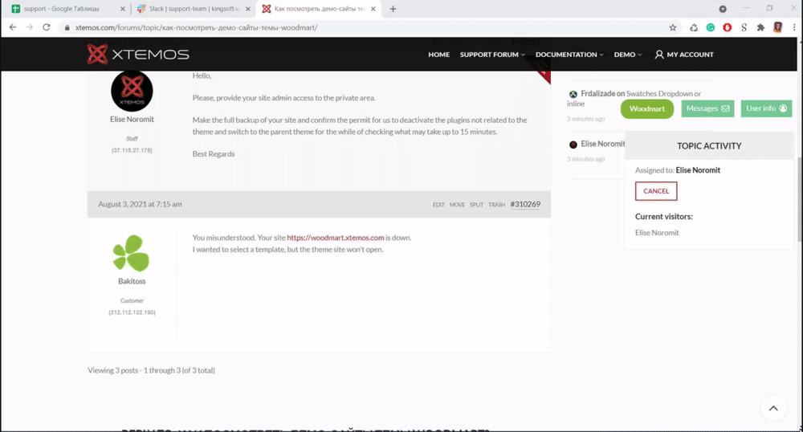Viewport: 803px width, 432px height.
Task: Expand the Support Forum dropdown menu
Action: pyautogui.click(x=492, y=55)
